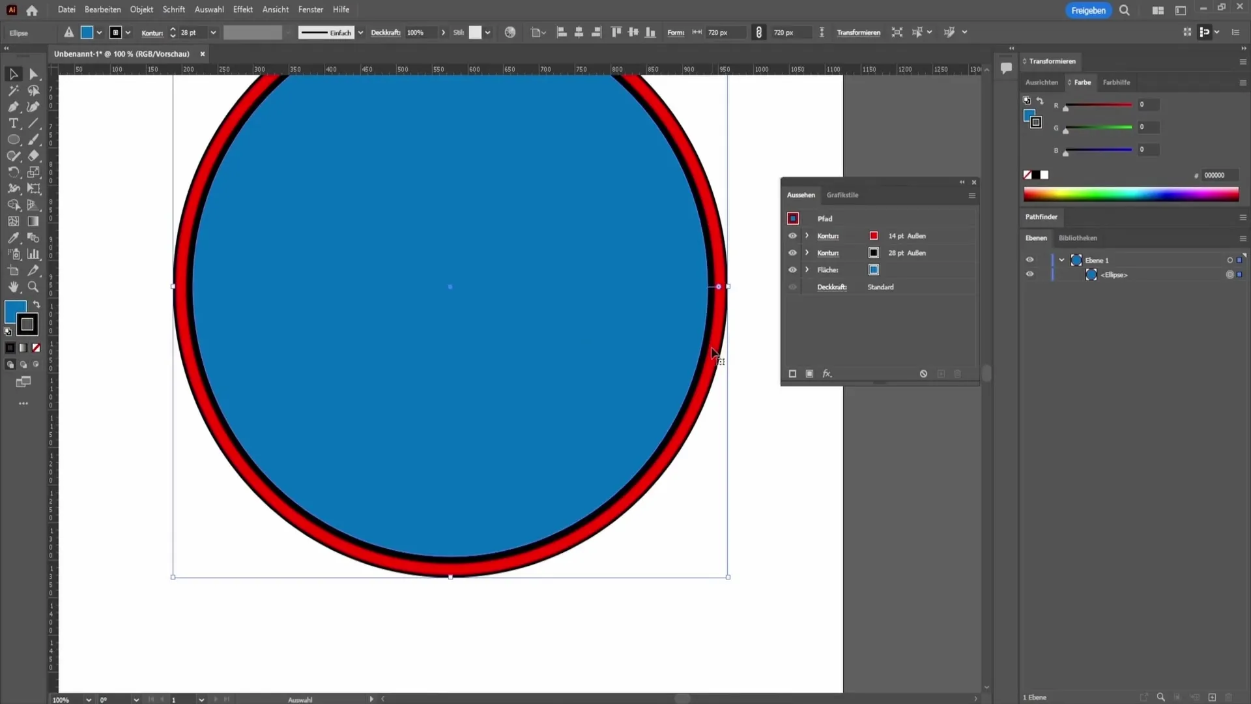Open the Stil graphic style dropdown

coord(487,33)
